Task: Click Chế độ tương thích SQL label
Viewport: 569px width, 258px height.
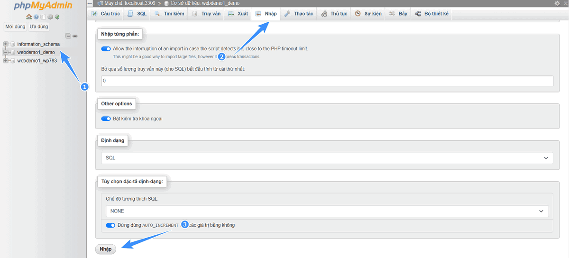Action: point(132,199)
